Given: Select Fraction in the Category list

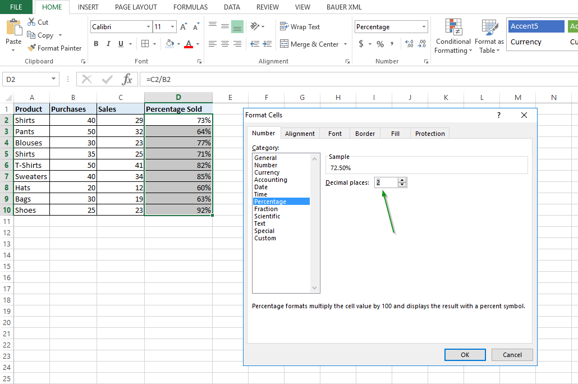Looking at the screenshot, I should tap(266, 208).
